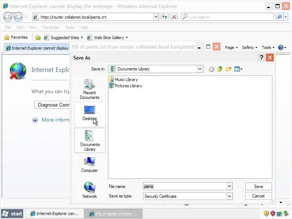Click the Refresh button beside address bar

(165, 17)
